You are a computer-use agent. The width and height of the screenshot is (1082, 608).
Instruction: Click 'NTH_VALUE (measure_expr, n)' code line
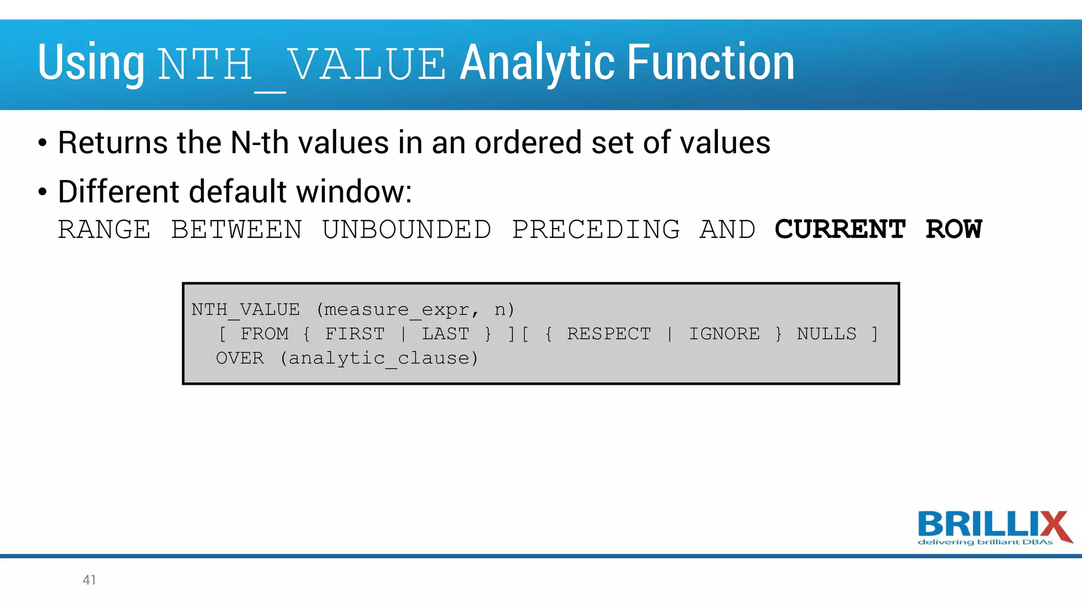point(352,309)
